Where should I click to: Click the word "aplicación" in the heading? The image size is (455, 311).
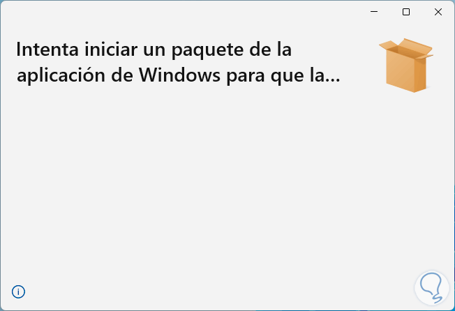[61, 75]
